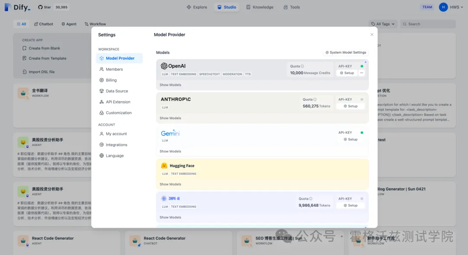Viewport: 468px width, 255px height.
Task: Expand Show Models under OpenAI
Action: (x=170, y=85)
